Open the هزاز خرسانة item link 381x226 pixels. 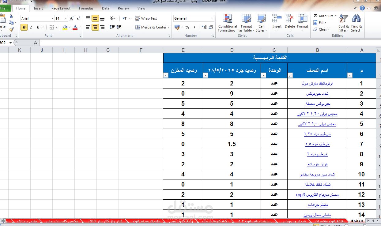click(x=317, y=164)
